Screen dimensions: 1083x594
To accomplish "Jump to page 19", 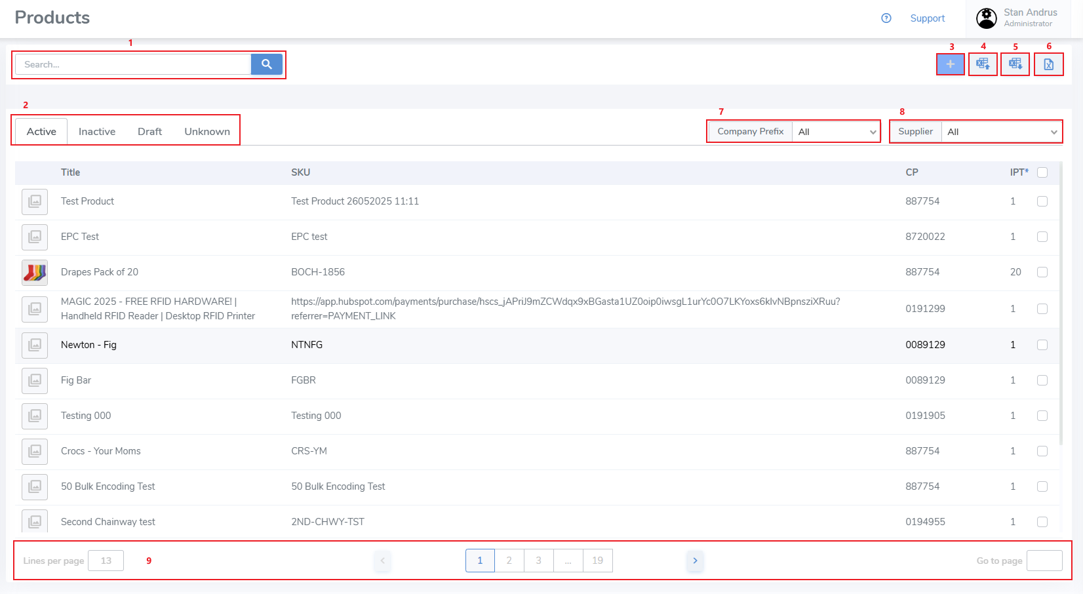I will (x=598, y=561).
